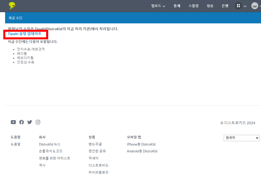261x175 pixels.
Task: Open the 편안한 공유 link
Action: 97,151
